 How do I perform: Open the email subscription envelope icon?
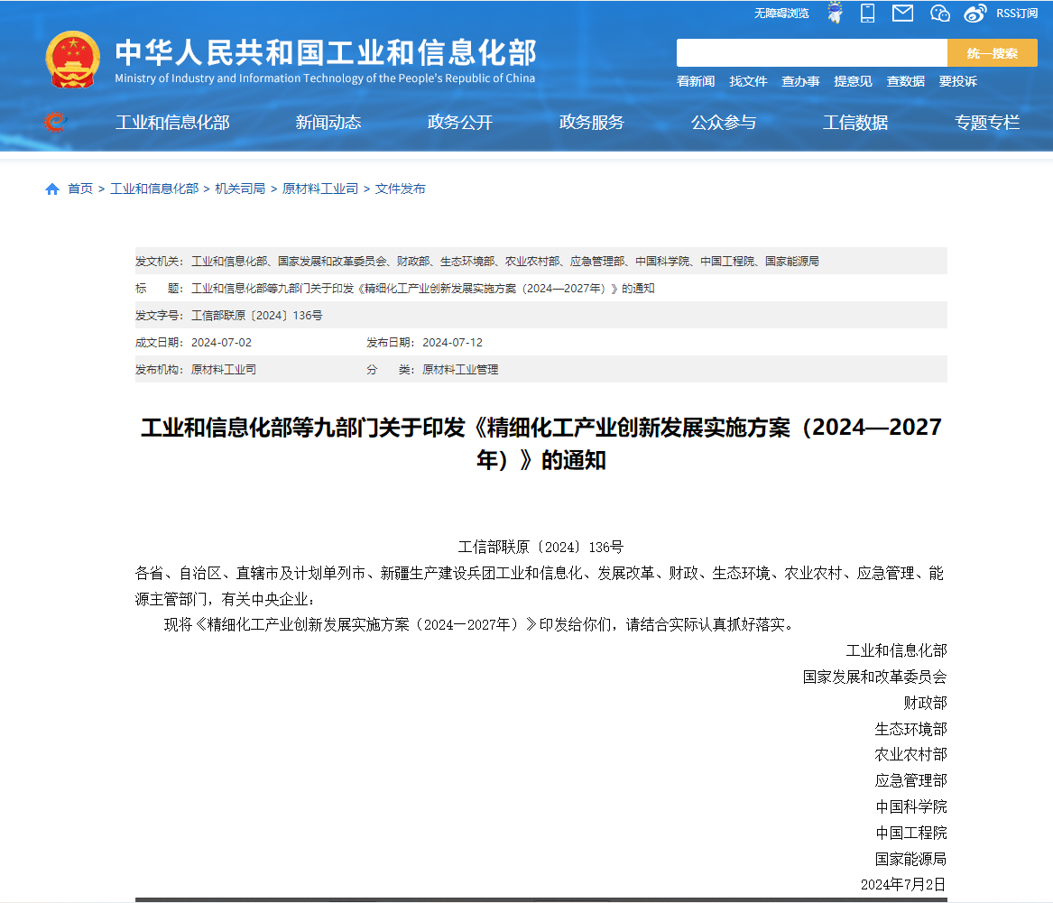pos(902,13)
